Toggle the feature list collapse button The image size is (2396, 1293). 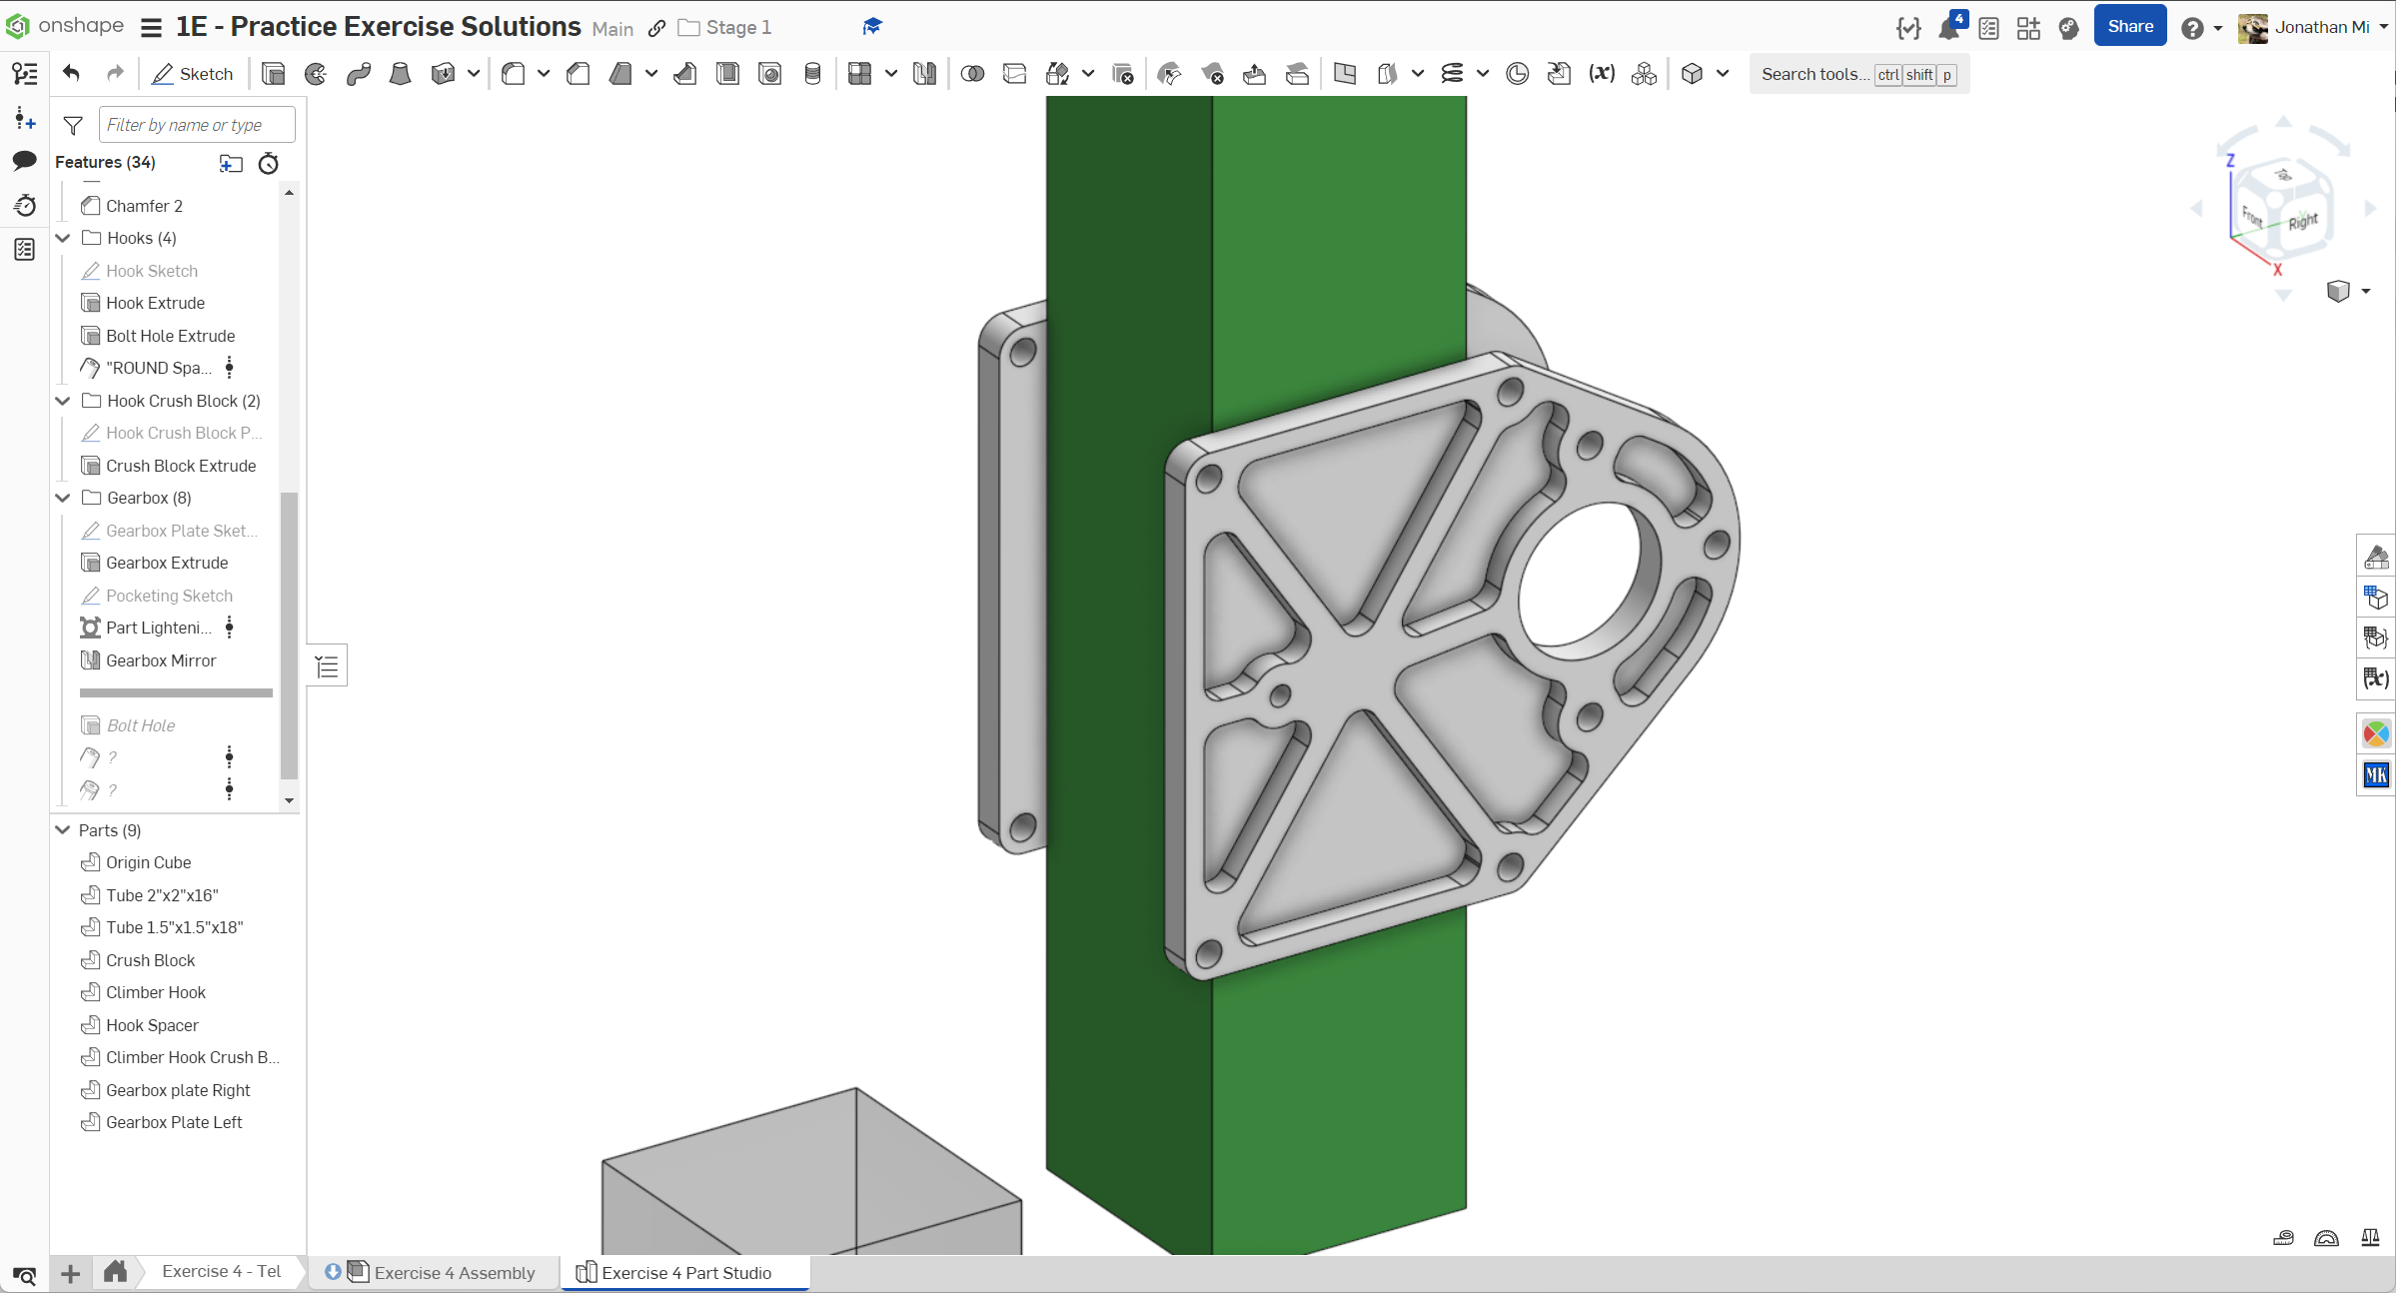[x=327, y=666]
